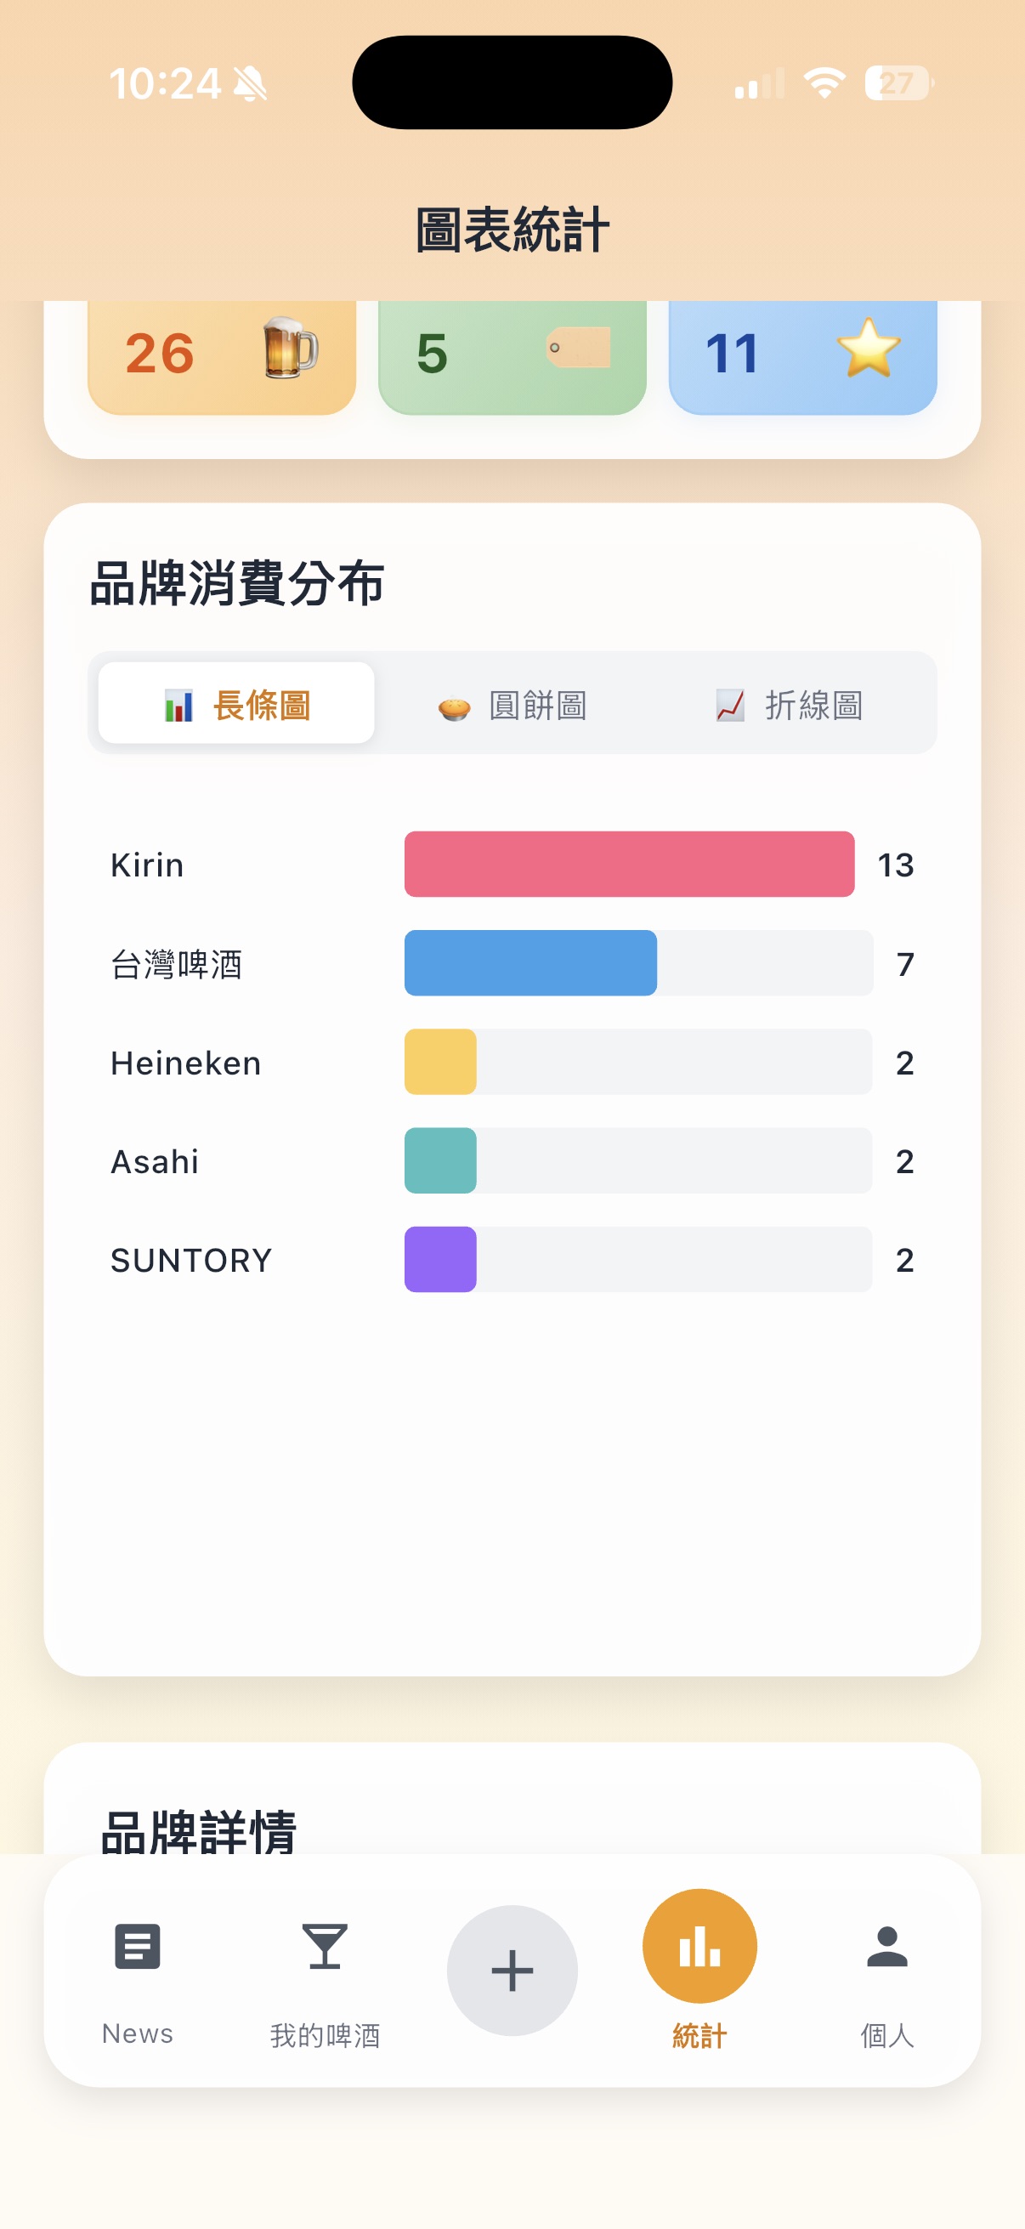Viewport: 1025px width, 2229px height.
Task: Tap the star card showing 11
Action: coord(802,356)
